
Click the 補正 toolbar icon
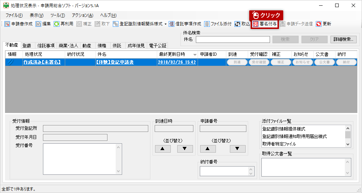[x=79, y=24]
